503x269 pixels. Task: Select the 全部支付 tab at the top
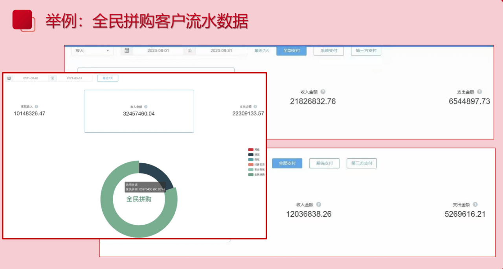pos(291,51)
